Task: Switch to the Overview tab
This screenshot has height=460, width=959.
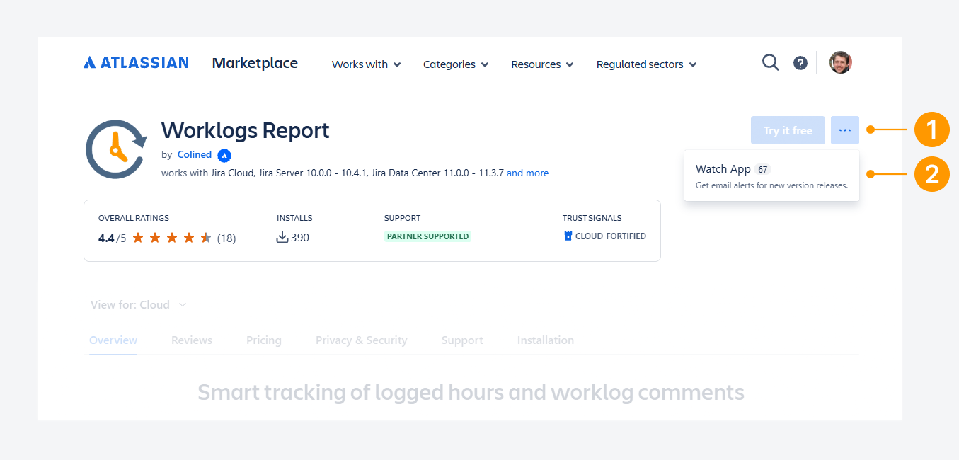Action: tap(113, 340)
